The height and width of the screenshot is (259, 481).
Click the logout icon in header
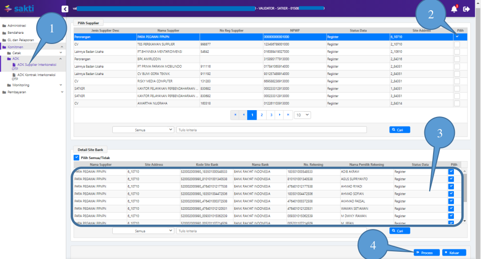[x=466, y=9]
